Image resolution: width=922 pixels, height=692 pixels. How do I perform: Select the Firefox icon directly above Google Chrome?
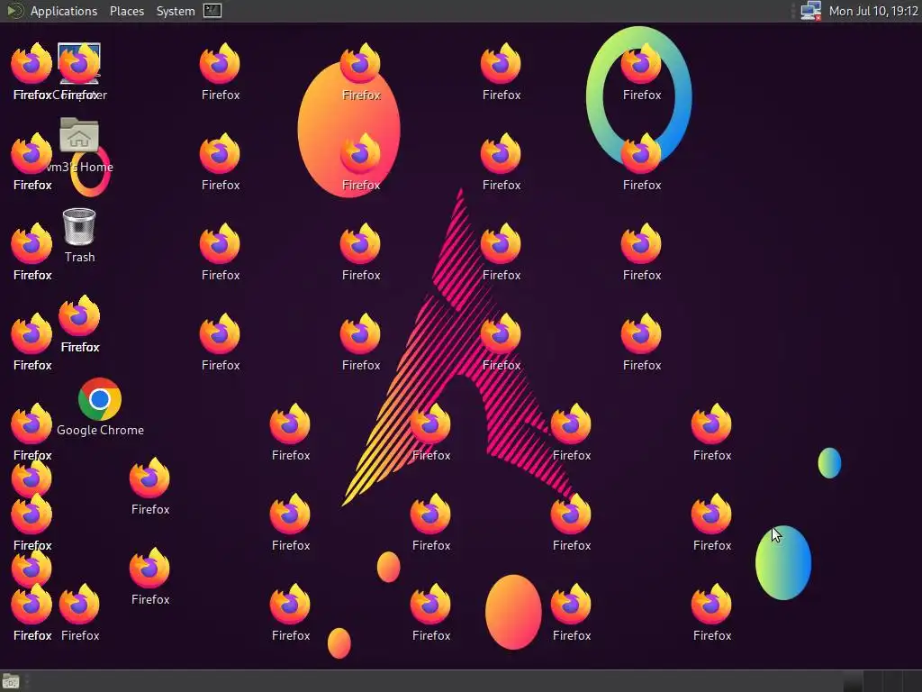click(x=79, y=316)
